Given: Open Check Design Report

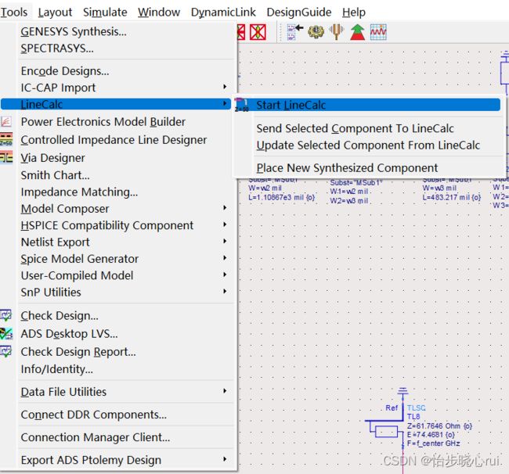Looking at the screenshot, I should click(78, 352).
